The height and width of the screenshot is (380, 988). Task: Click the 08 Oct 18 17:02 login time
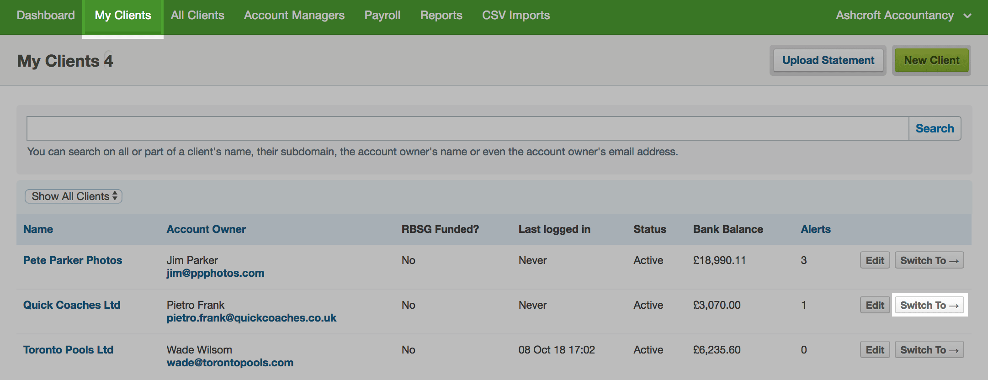[x=557, y=350]
